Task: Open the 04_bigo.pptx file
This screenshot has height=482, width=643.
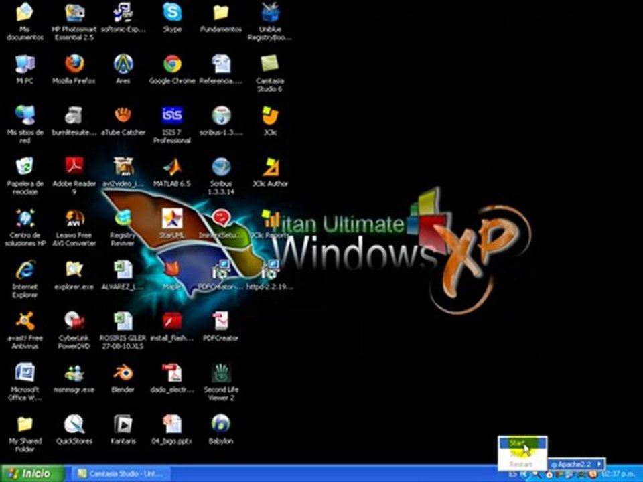Action: pos(172,430)
